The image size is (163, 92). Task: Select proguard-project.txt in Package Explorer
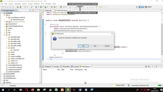pos(15,70)
